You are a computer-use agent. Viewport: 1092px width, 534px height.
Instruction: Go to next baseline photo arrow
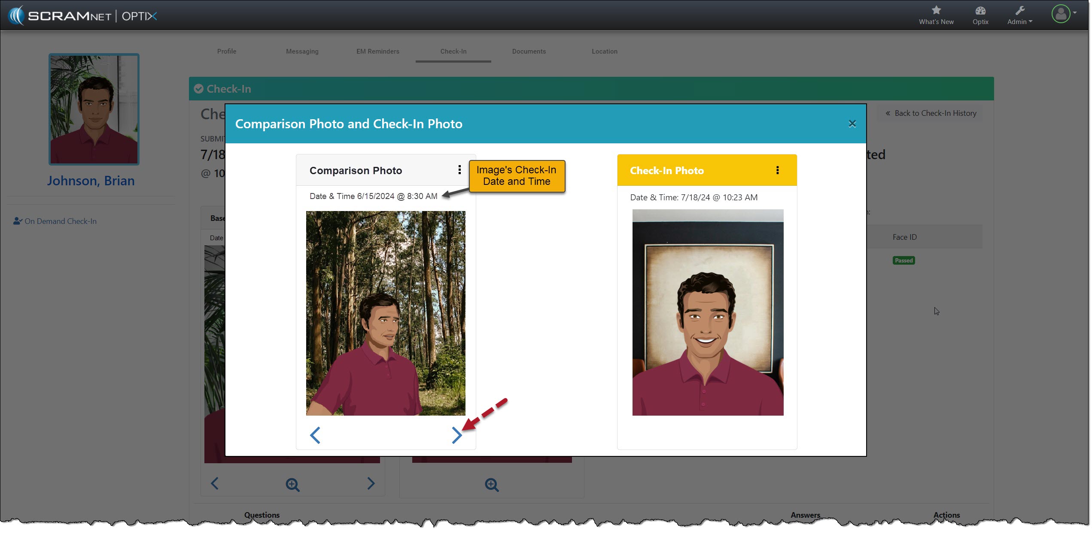(371, 483)
